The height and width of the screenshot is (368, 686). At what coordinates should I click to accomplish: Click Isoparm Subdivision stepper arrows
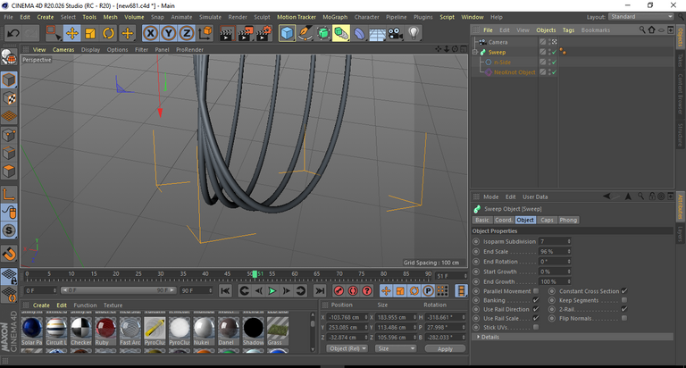coord(569,241)
